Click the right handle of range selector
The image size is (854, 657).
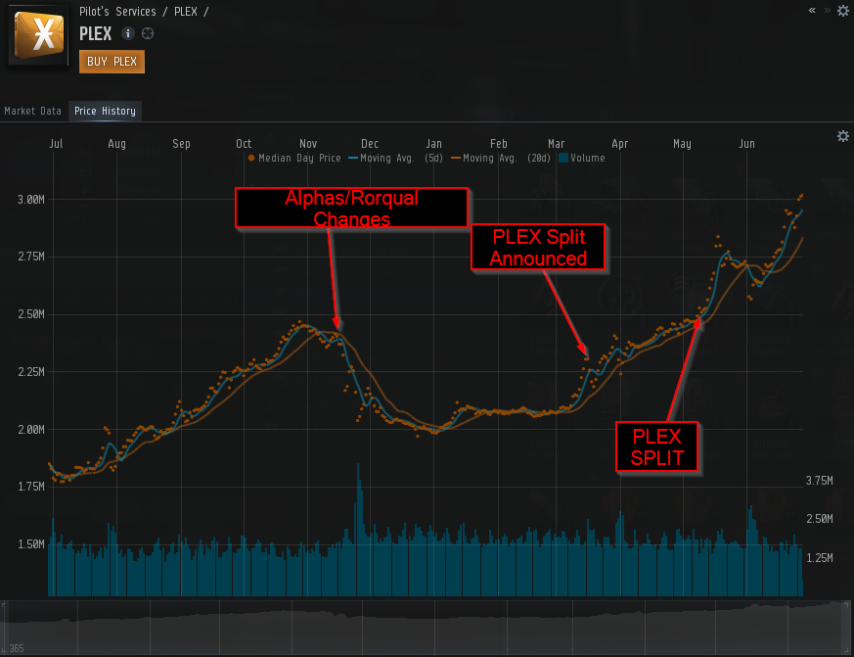pos(848,628)
